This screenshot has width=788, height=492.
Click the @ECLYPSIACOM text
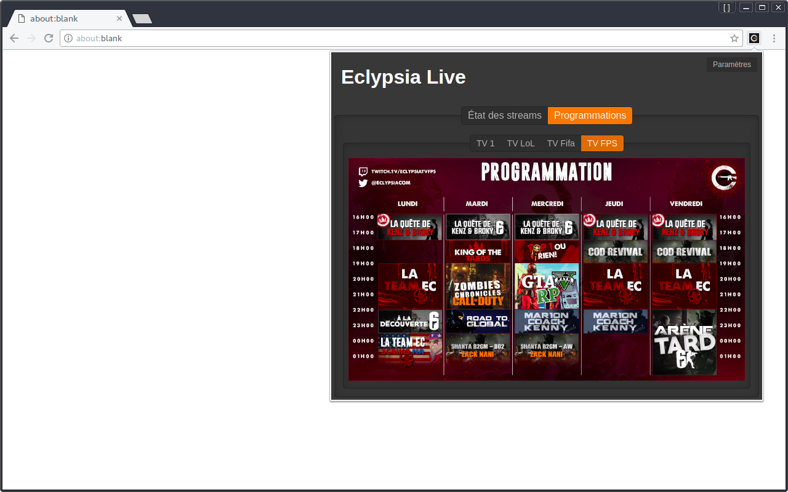coord(391,183)
